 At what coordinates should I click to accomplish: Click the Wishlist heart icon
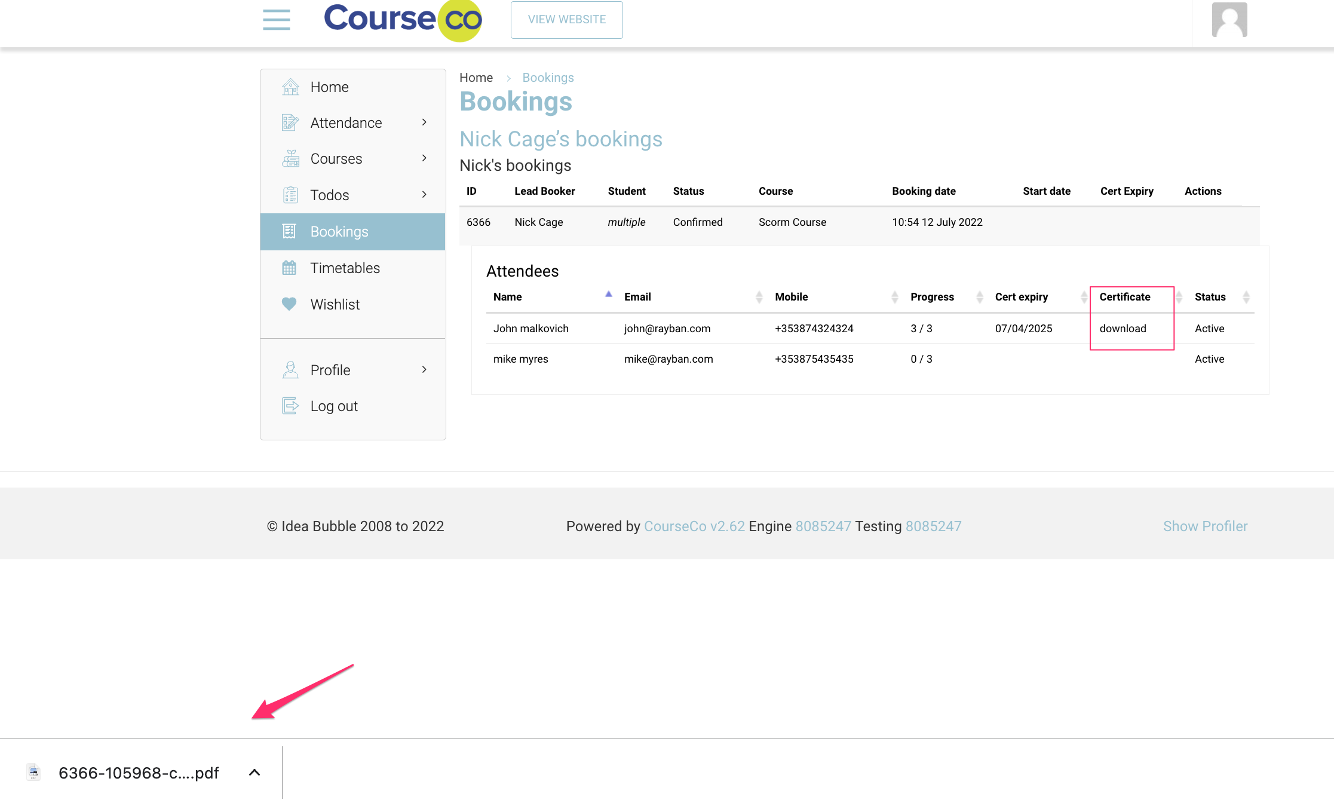coord(289,304)
